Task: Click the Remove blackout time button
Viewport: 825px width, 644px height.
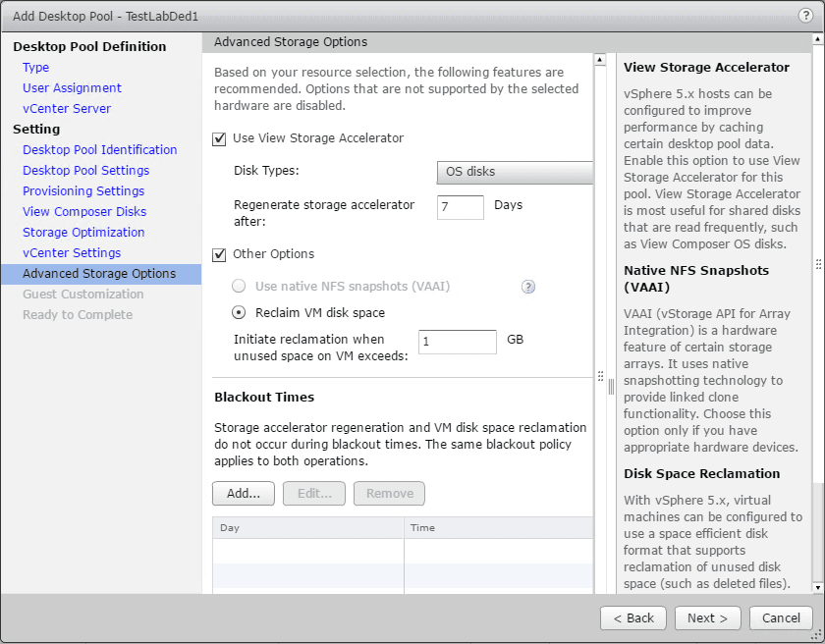Action: click(x=389, y=493)
